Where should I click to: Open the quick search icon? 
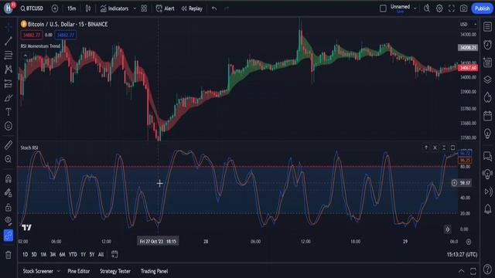427,8
